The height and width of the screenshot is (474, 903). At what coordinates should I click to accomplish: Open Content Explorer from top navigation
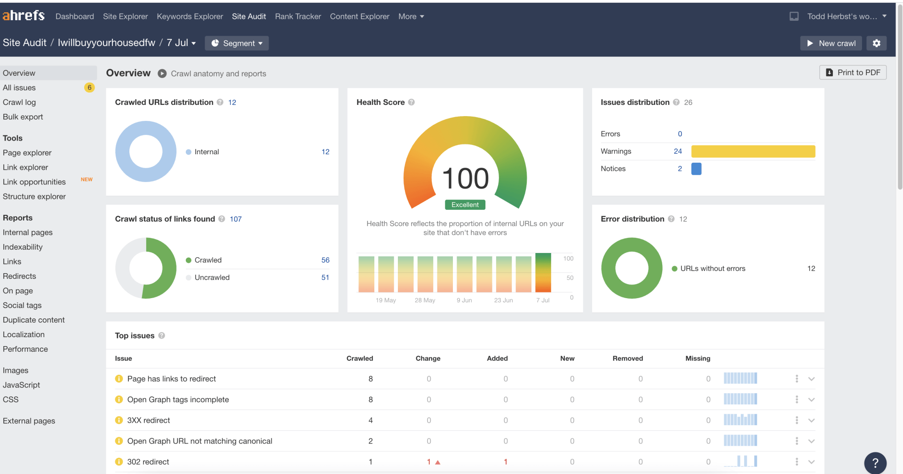[x=360, y=16]
